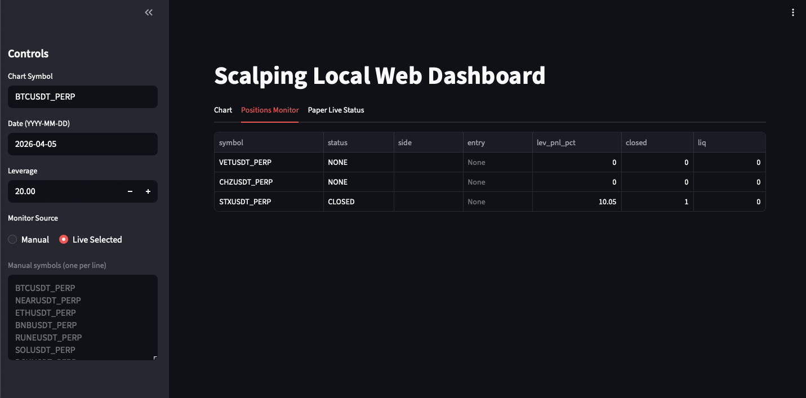Decrease leverage with the minus button

130,191
